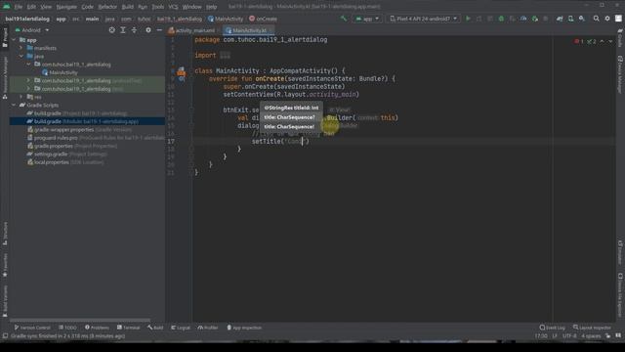
Task: Expand the collapsed import block in the editor
Action: (x=225, y=56)
